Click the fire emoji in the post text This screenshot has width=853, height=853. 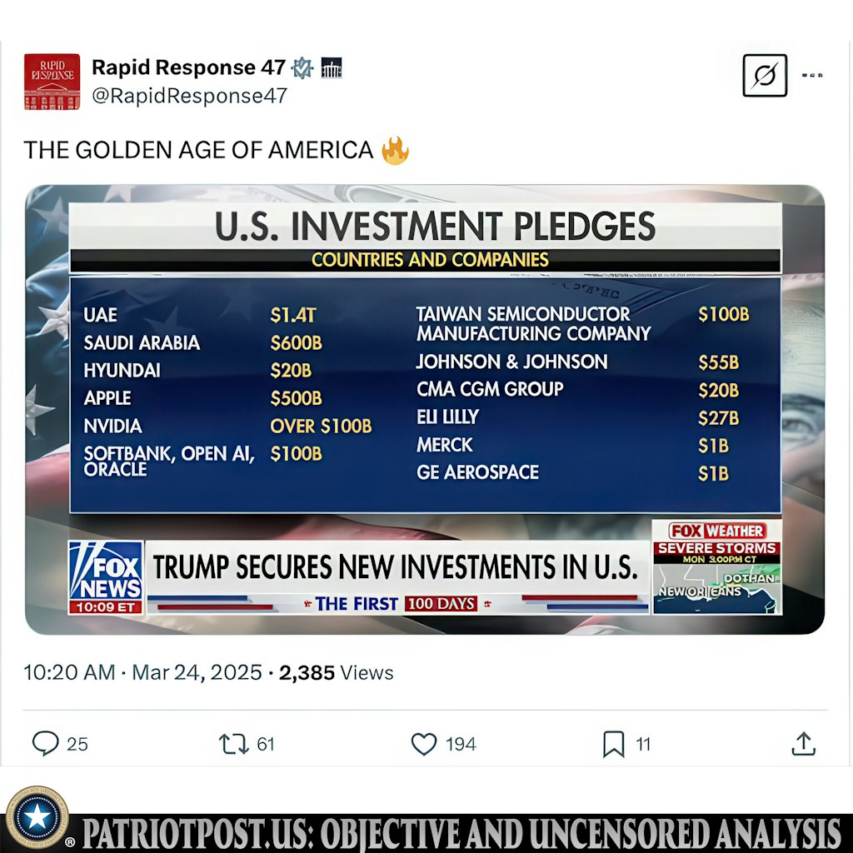[x=396, y=151]
